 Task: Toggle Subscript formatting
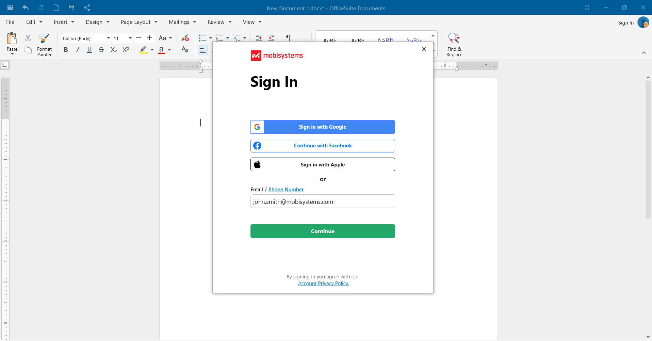114,50
